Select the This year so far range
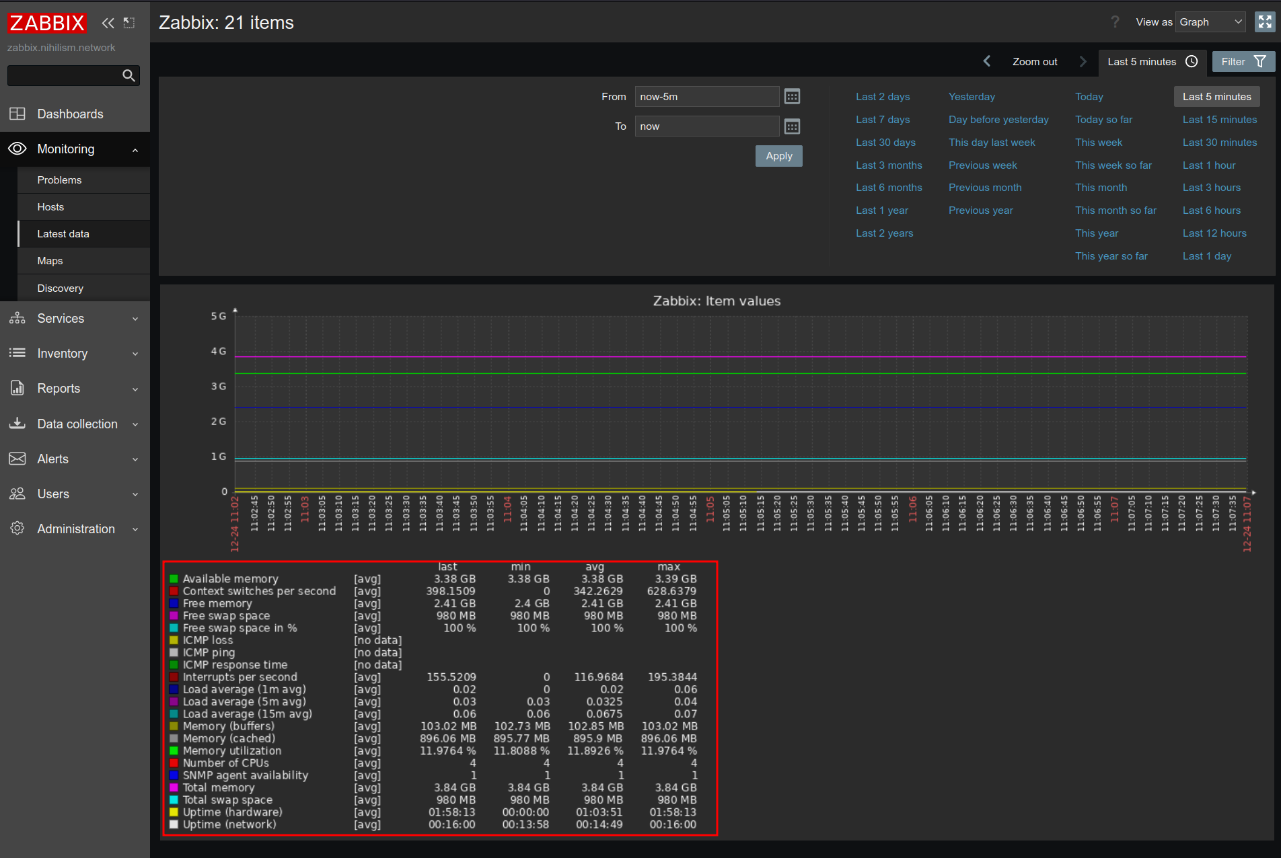1281x858 pixels. (x=1111, y=256)
